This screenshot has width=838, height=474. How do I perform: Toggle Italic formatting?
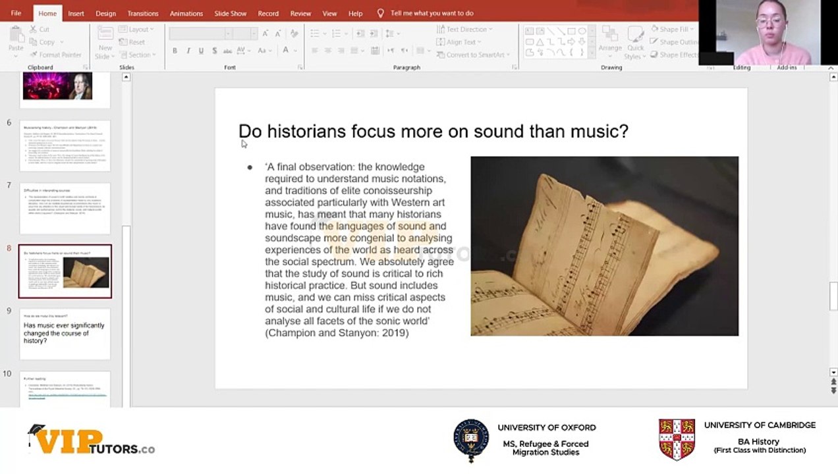(x=188, y=51)
